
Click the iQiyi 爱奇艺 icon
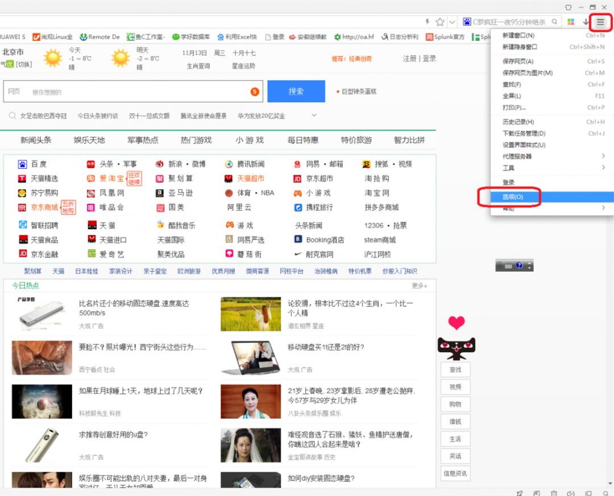[91, 253]
